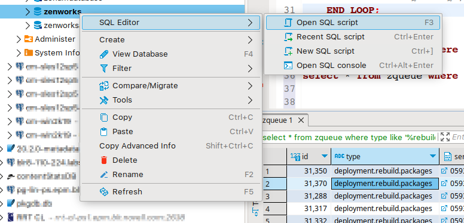Switch to the zqueue 1 tab
Image resolution: width=464 pixels, height=223 pixels.
tap(278, 120)
